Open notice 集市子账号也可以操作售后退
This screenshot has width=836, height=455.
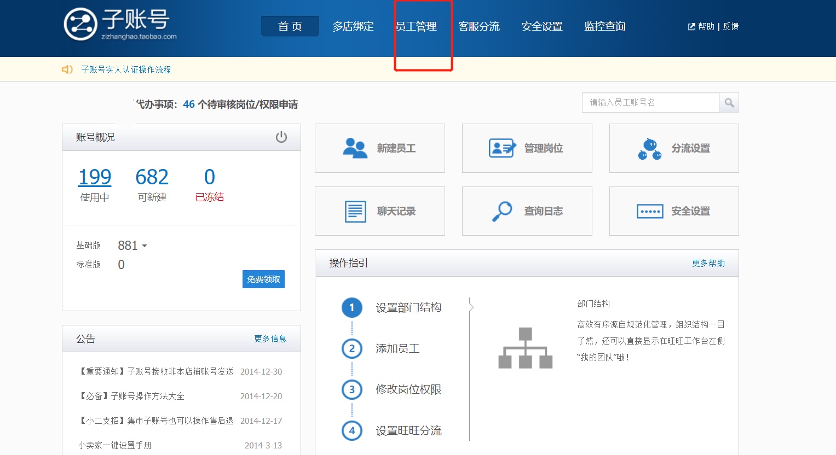click(x=156, y=421)
